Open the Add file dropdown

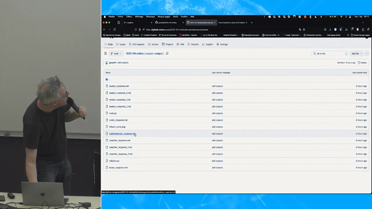[x=356, y=53]
